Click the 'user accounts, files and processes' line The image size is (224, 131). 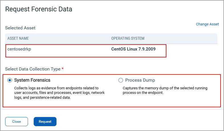(x=59, y=93)
